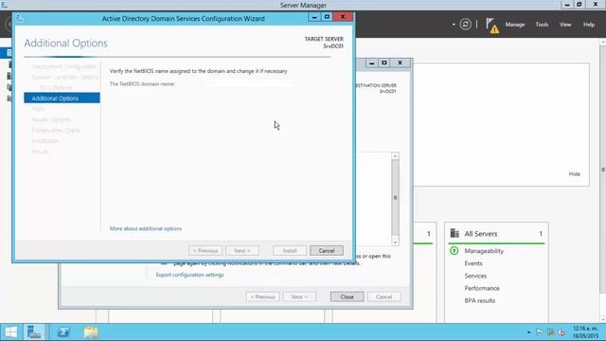
Task: Select Prerequisites Check wizard step
Action: coord(56,131)
